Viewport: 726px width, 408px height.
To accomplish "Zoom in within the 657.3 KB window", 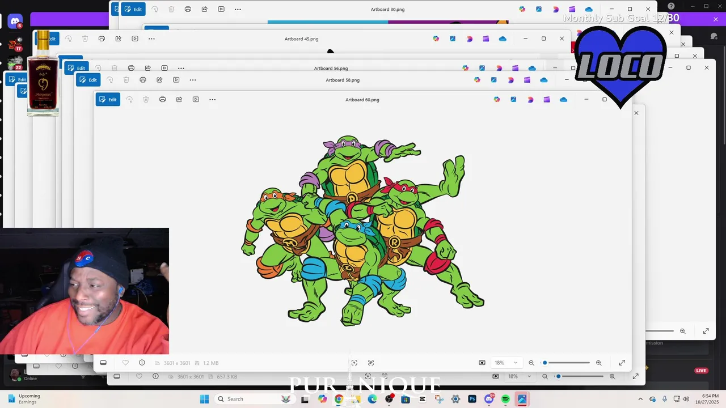I will click(x=612, y=376).
